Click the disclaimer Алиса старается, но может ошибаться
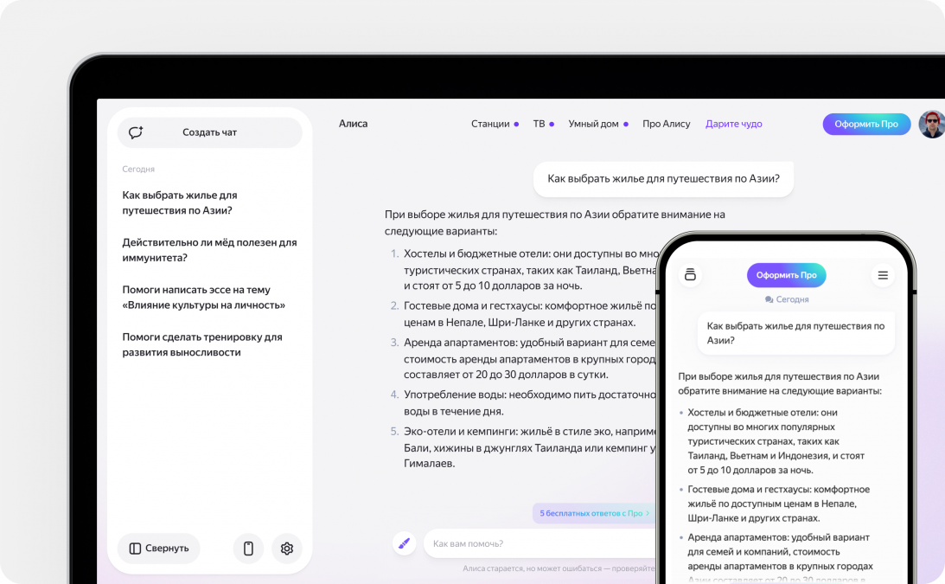Image resolution: width=945 pixels, height=584 pixels. pyautogui.click(x=559, y=568)
